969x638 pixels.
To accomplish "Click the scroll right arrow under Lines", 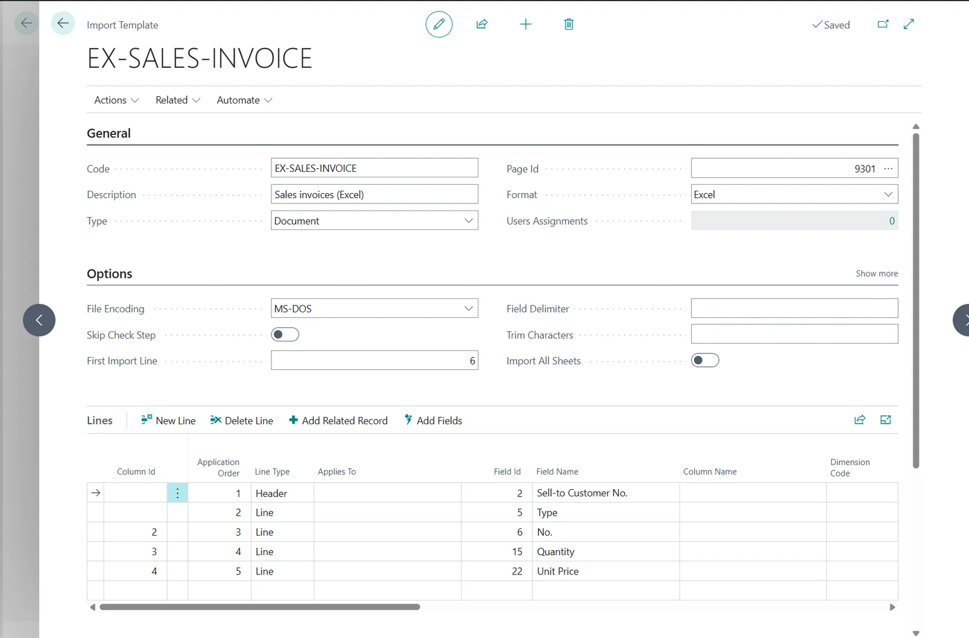I will pos(892,607).
